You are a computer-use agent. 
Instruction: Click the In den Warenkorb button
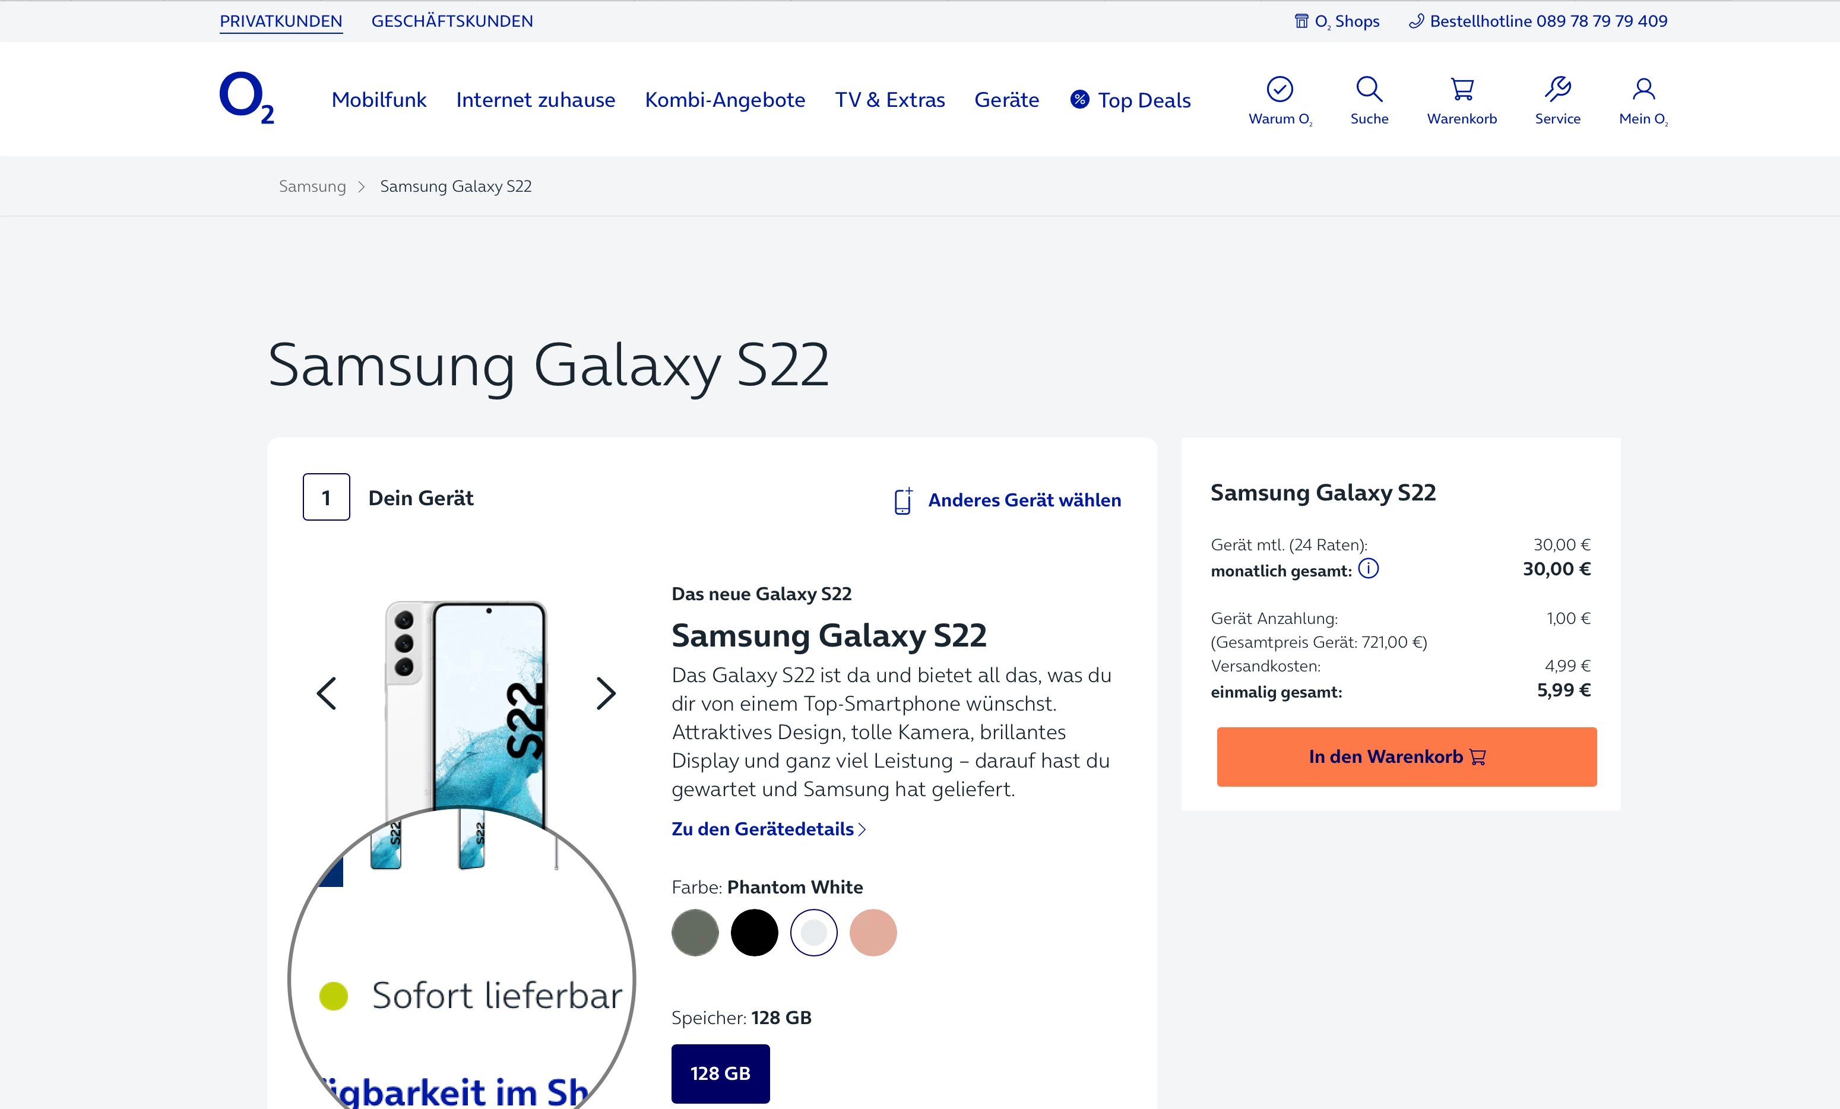point(1406,756)
